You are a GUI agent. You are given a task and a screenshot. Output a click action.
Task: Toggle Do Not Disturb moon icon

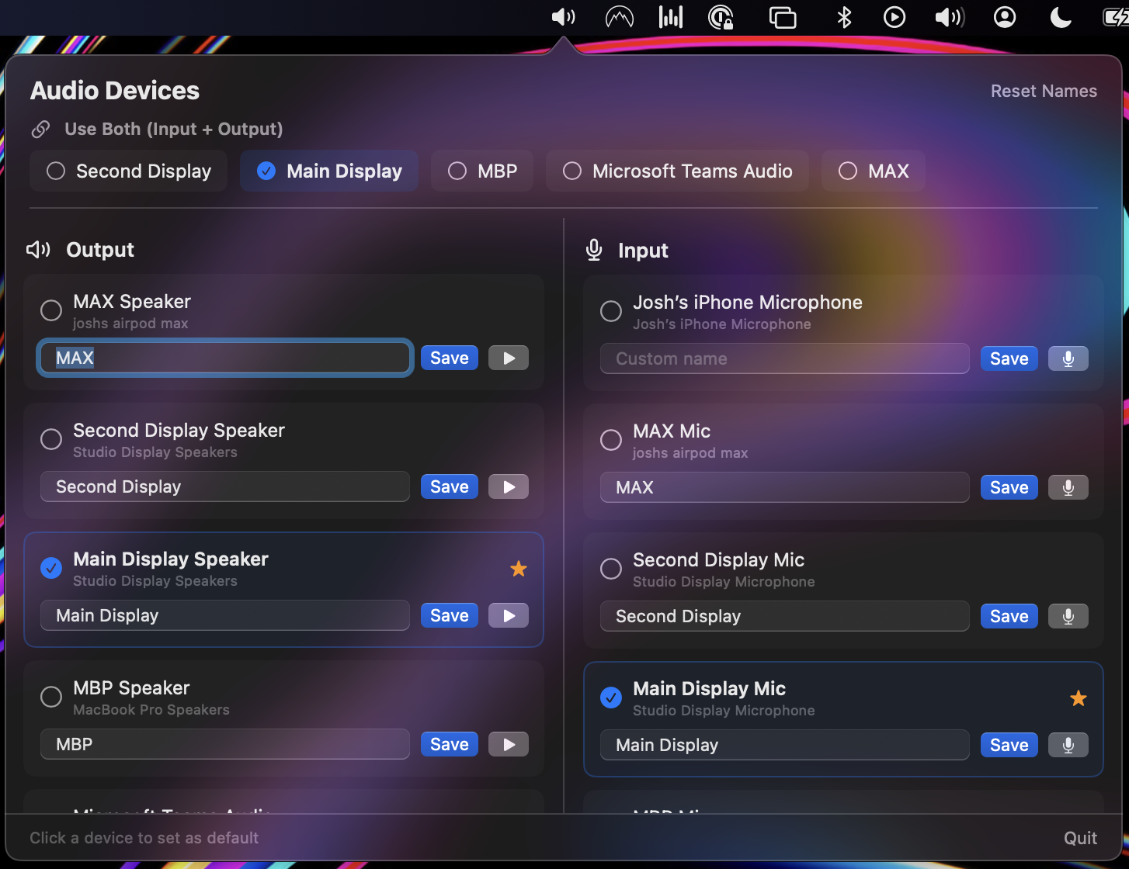pyautogui.click(x=1060, y=17)
